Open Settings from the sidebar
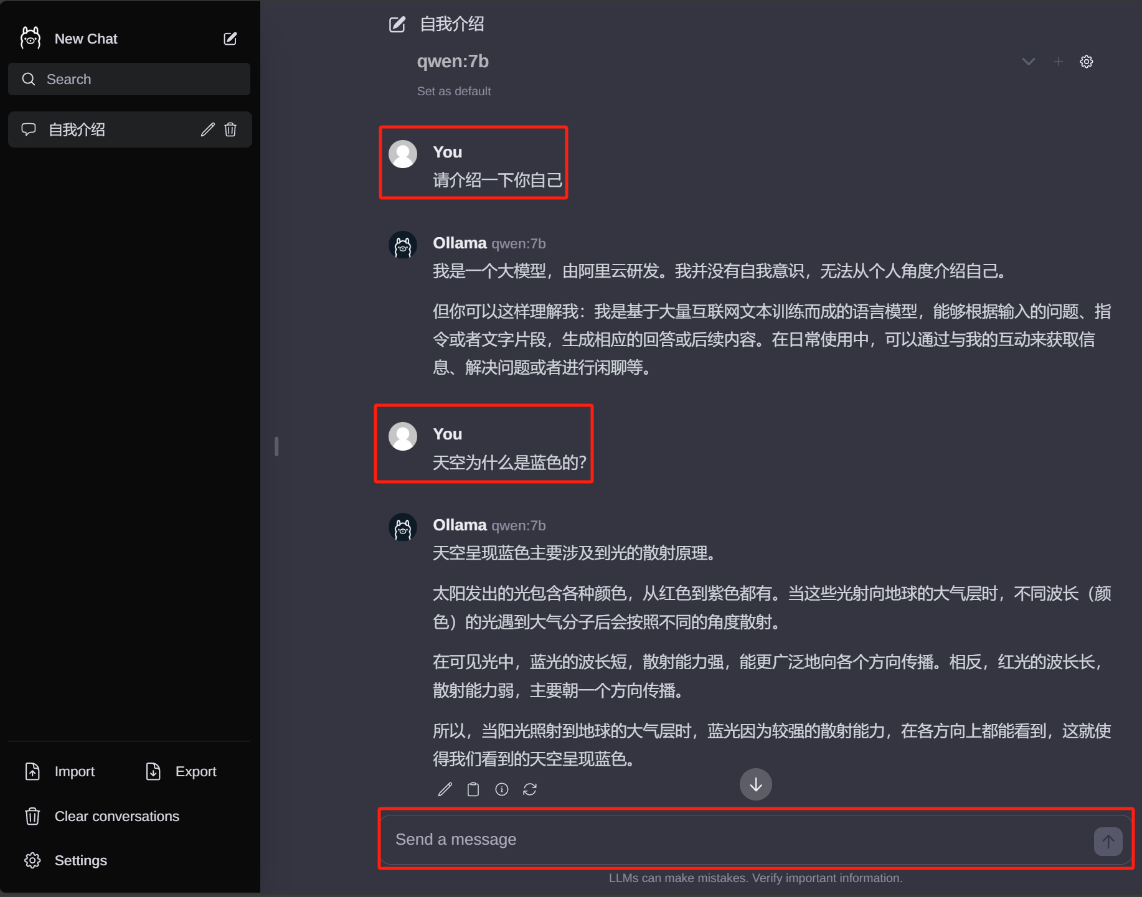This screenshot has width=1142, height=897. coord(80,860)
